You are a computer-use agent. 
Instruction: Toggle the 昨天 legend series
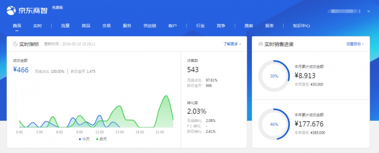101,139
